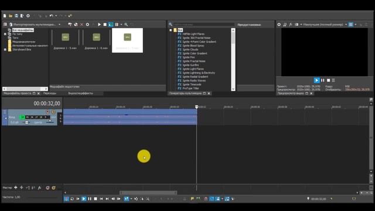This screenshot has height=211, width=375.
Task: Open Master bus FX icon
Action: pos(39,188)
